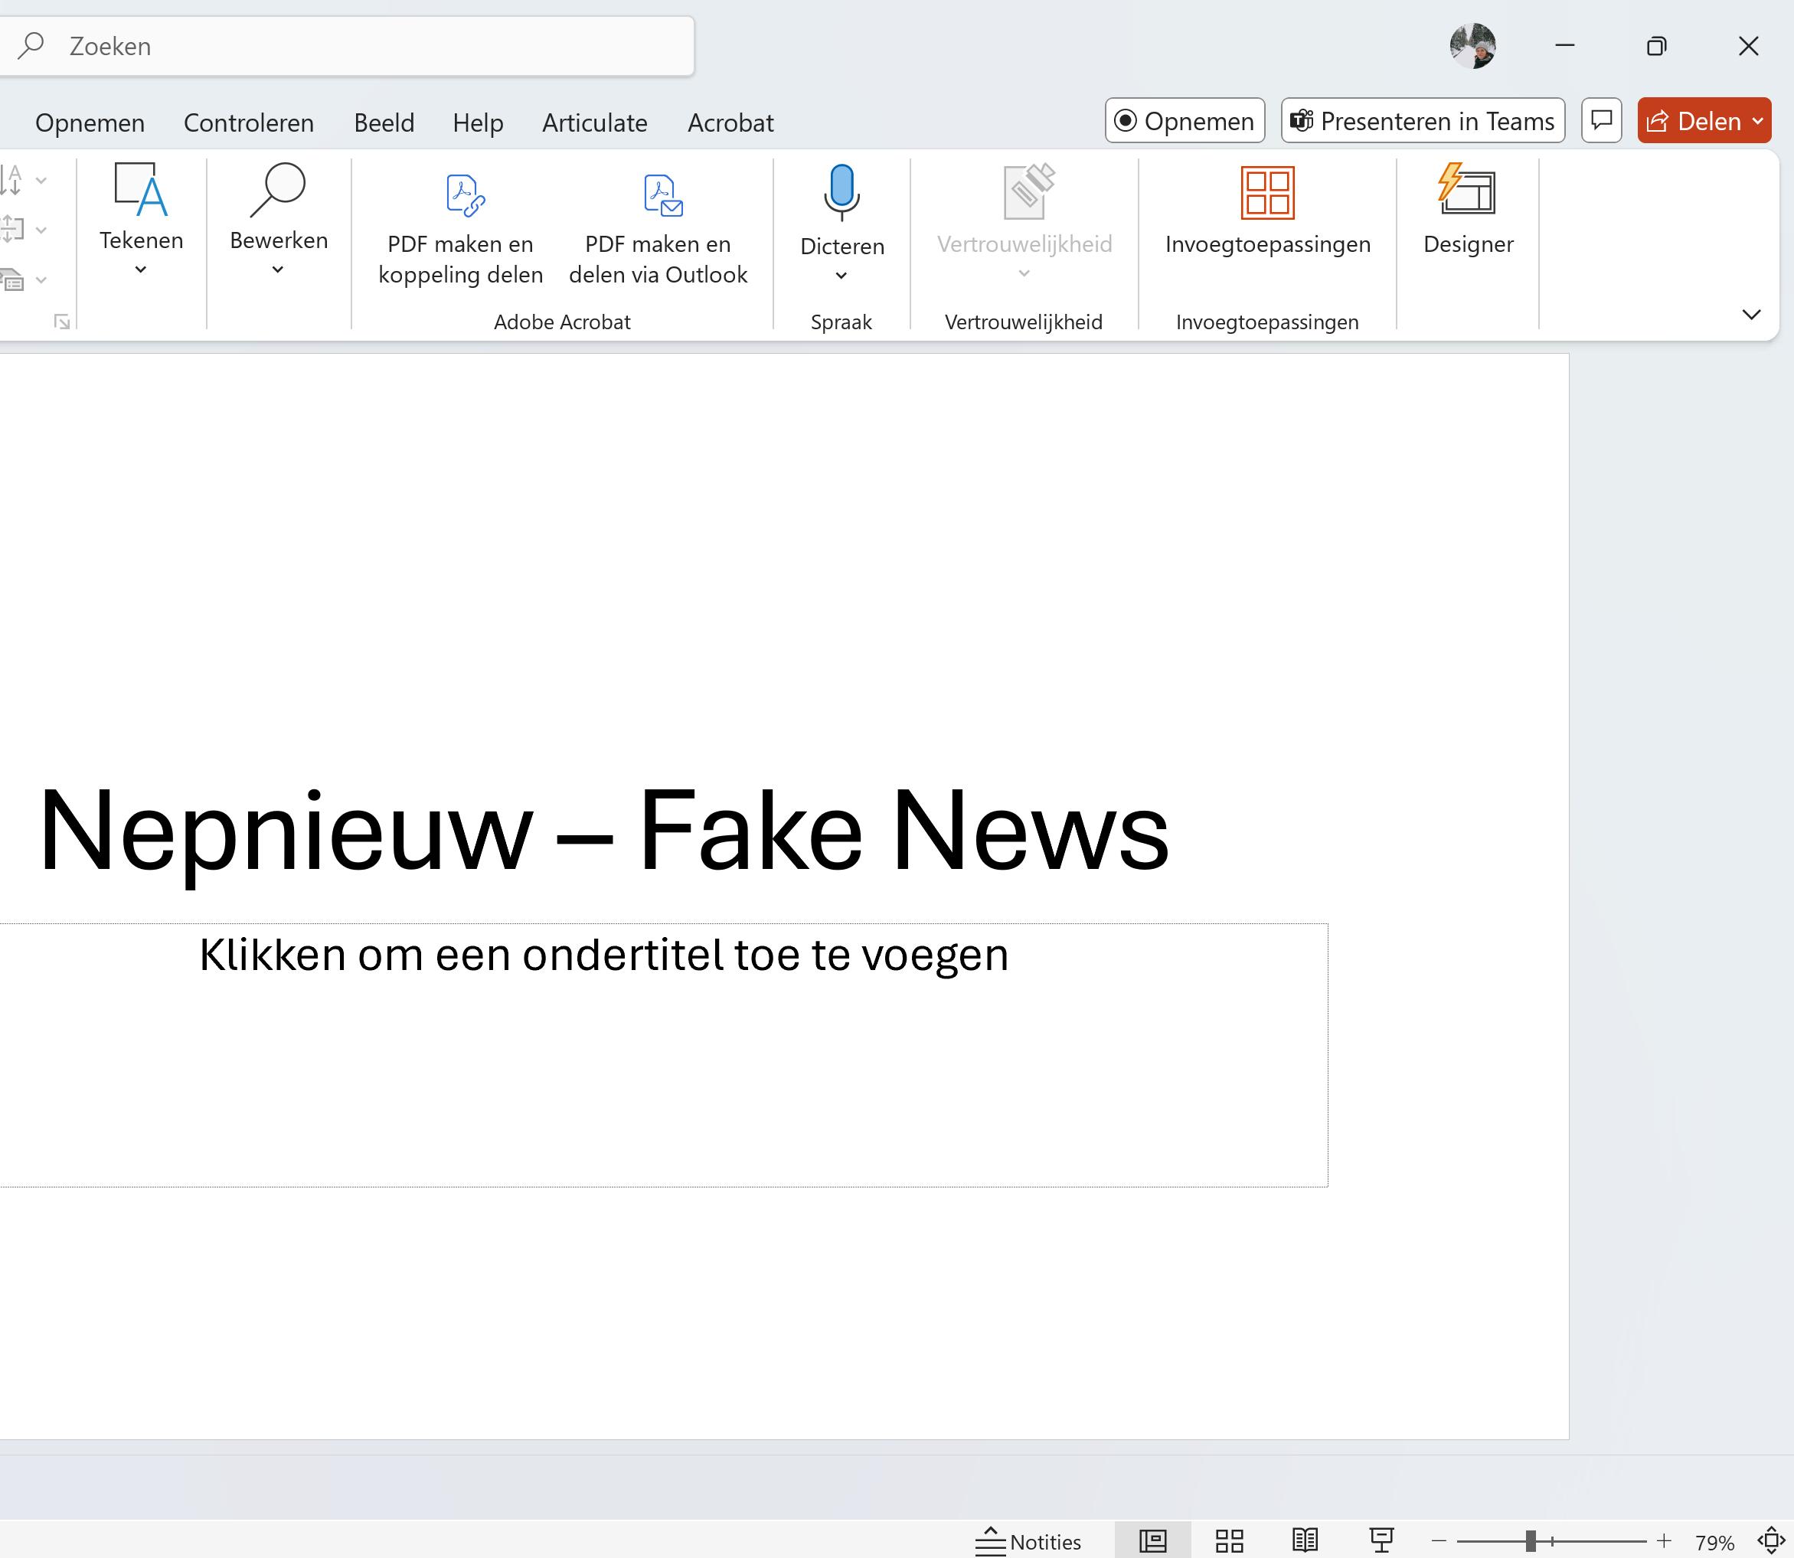
Task: Open the Designer pane
Action: 1467,209
